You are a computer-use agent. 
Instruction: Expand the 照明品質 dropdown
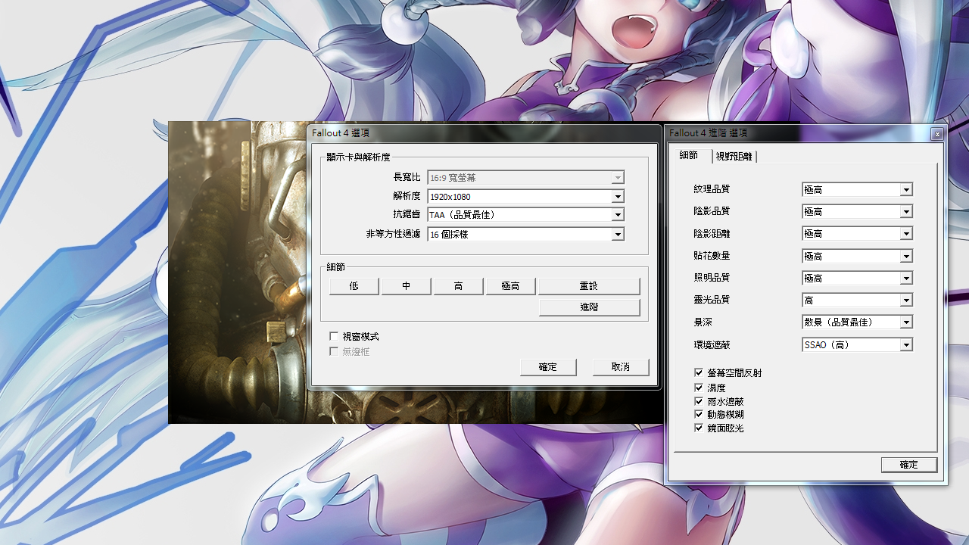tap(857, 278)
